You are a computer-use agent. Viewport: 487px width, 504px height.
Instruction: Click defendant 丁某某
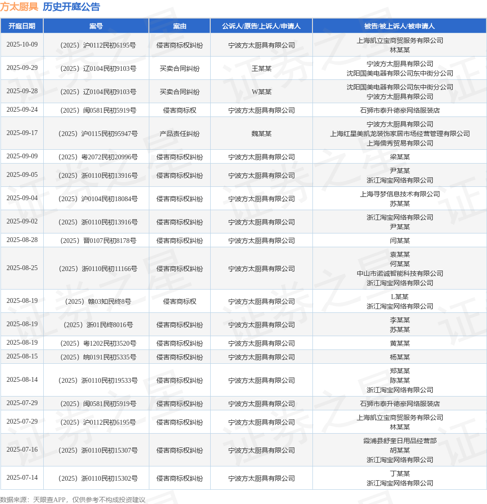point(399,474)
